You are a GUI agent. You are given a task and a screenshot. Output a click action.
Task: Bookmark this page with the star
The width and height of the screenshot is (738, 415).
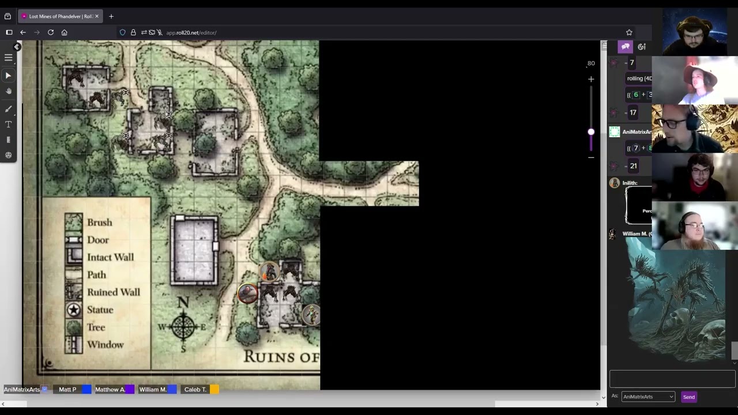point(629,32)
